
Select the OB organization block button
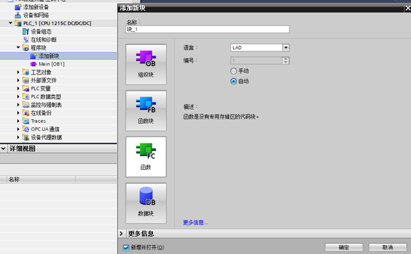[x=146, y=64]
